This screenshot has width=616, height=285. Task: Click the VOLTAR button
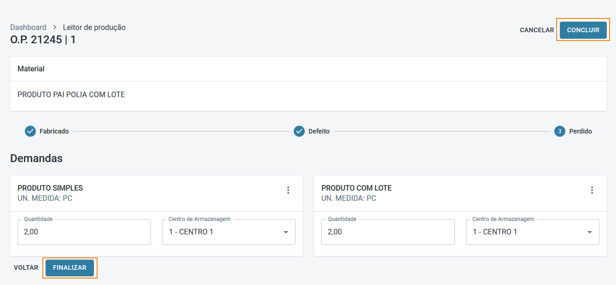tap(26, 268)
